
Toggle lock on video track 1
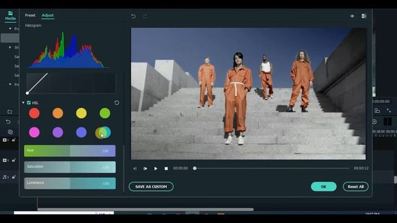(x=14, y=160)
